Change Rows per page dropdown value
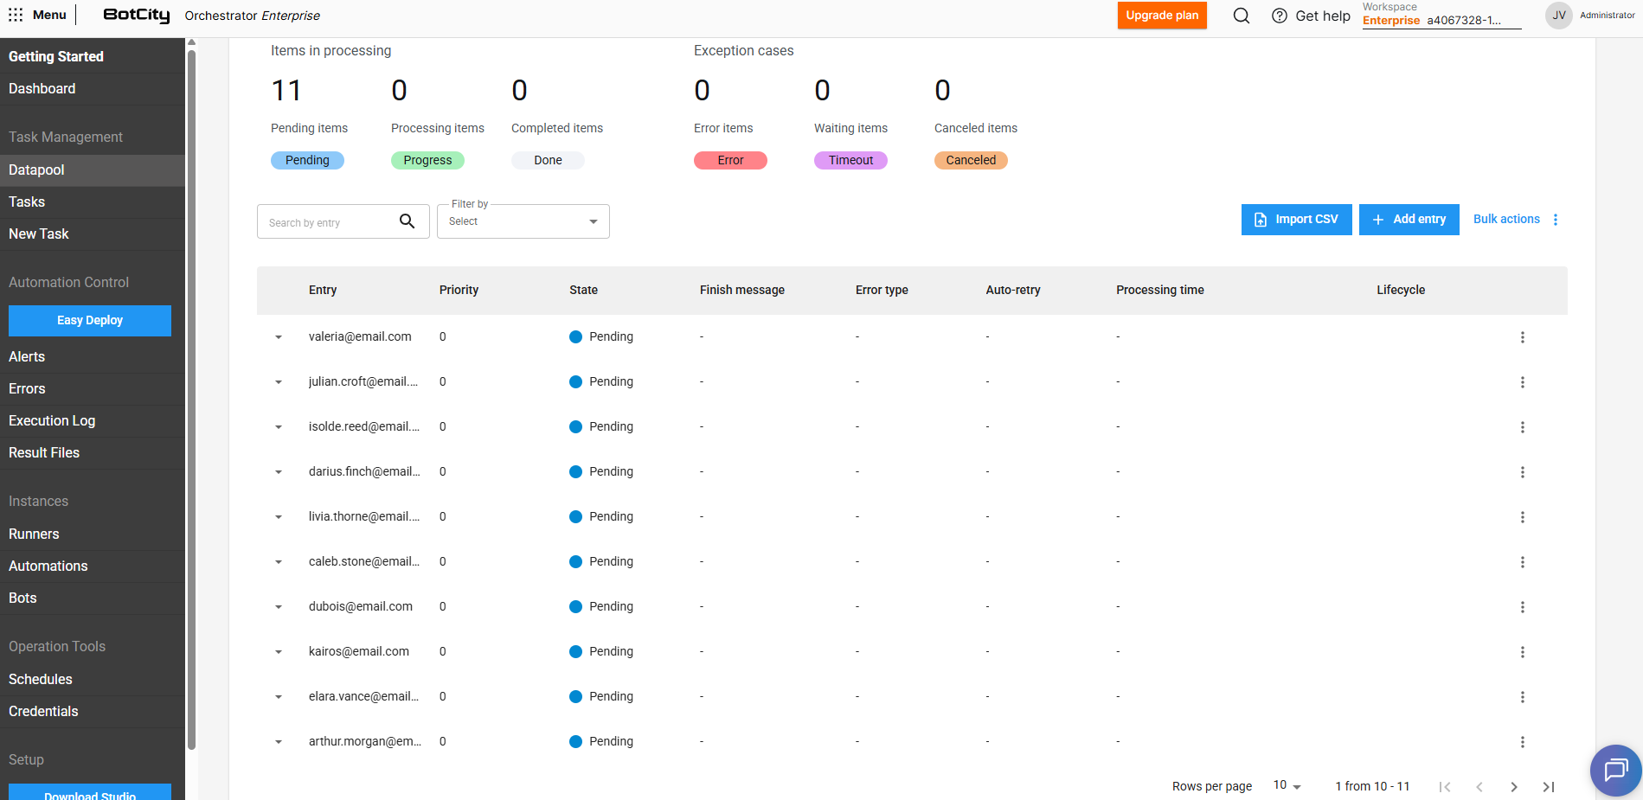The width and height of the screenshot is (1643, 800). click(1287, 785)
